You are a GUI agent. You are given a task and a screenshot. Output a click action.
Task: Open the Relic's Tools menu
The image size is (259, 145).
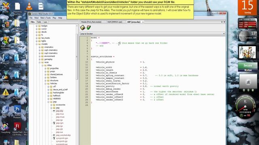pyautogui.click(x=45, y=18)
